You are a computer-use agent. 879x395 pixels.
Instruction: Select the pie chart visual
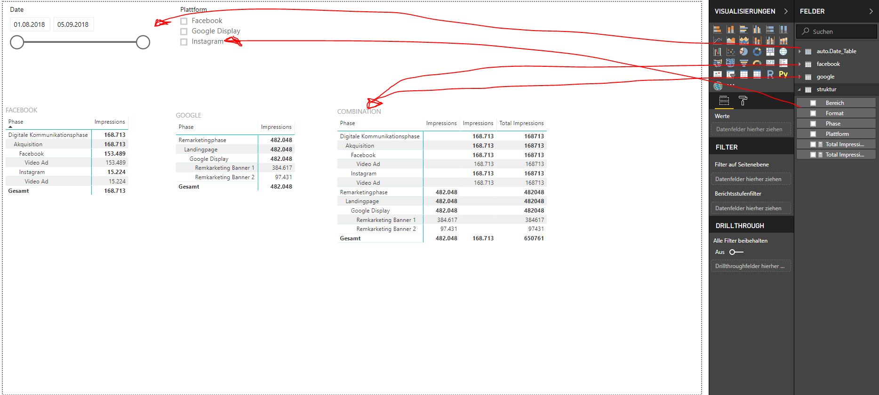pyautogui.click(x=744, y=52)
